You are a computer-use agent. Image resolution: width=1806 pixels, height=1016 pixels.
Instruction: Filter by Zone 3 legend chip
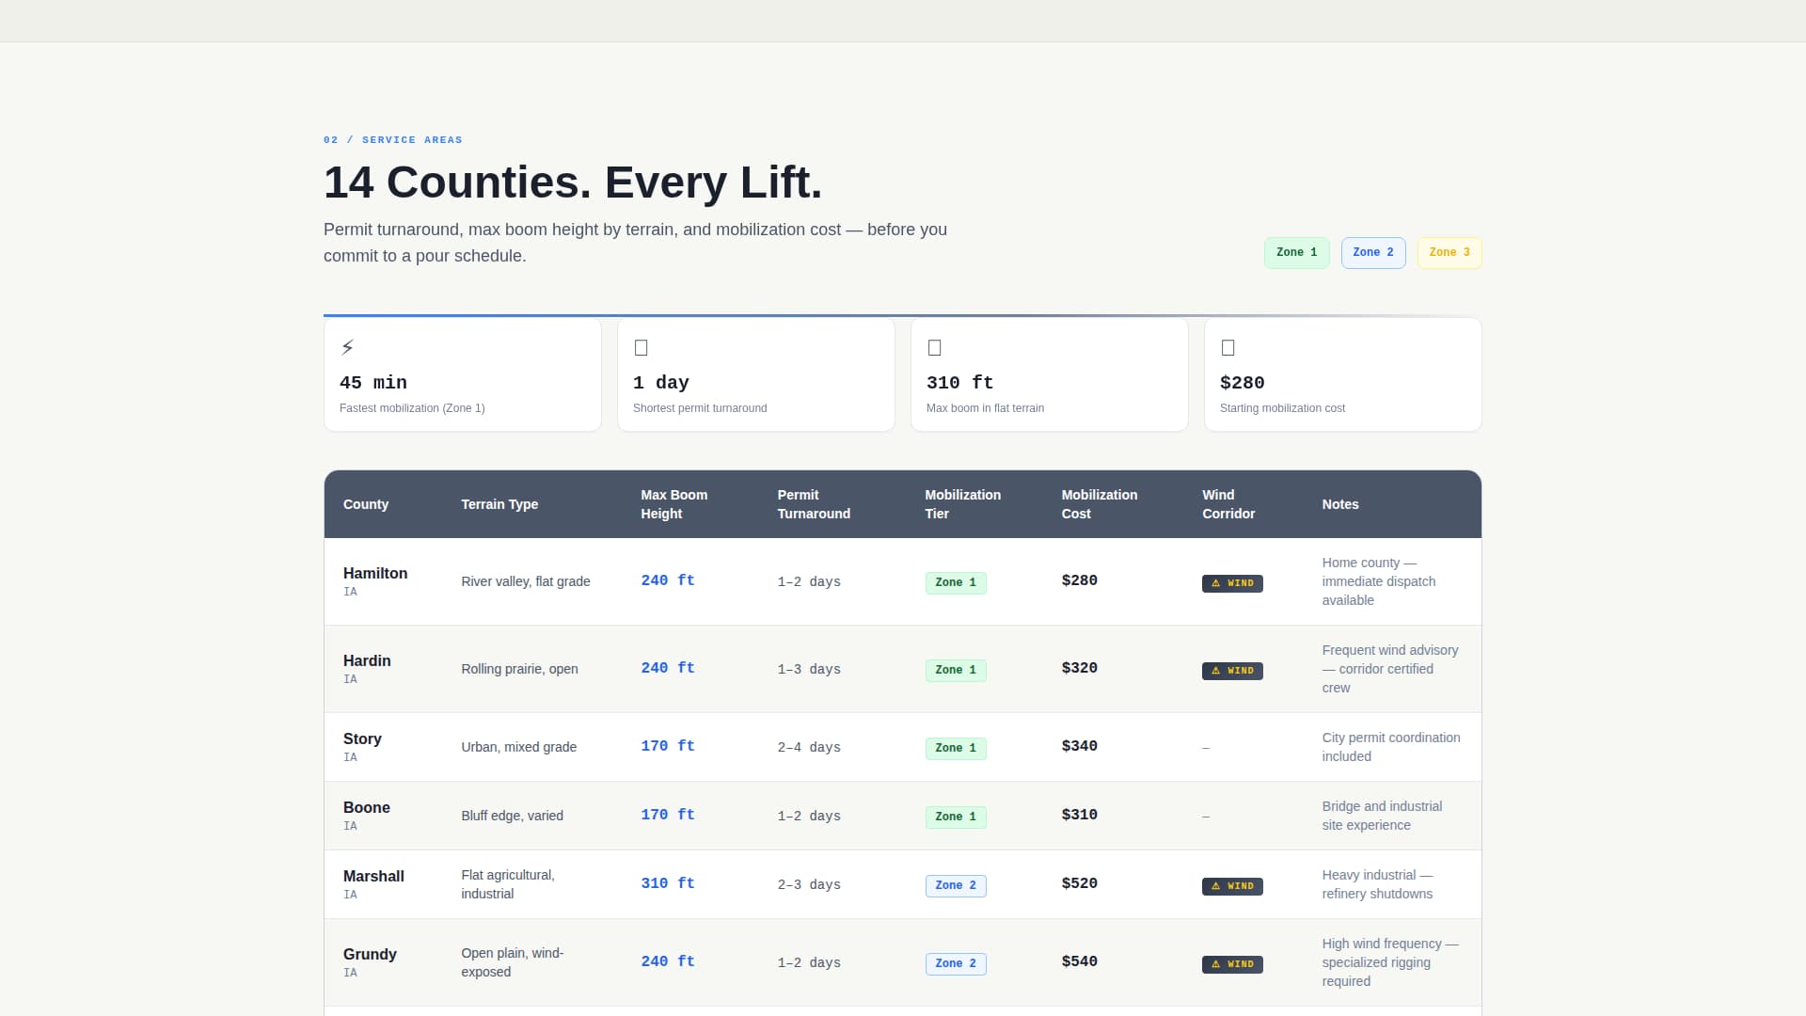1450,253
